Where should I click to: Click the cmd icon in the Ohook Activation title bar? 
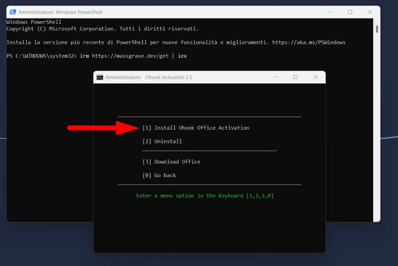100,77
